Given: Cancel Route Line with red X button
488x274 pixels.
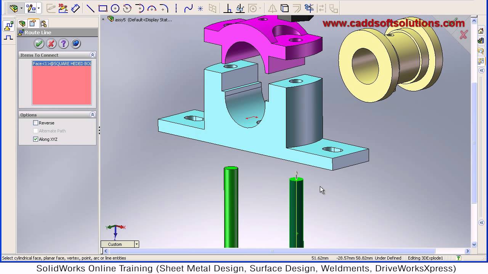Looking at the screenshot, I should 51,43.
